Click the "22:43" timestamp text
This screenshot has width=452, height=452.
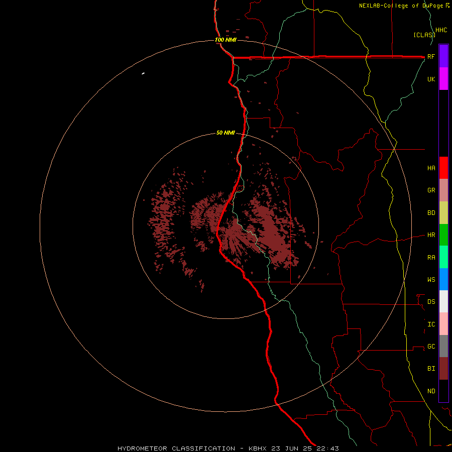[327, 448]
